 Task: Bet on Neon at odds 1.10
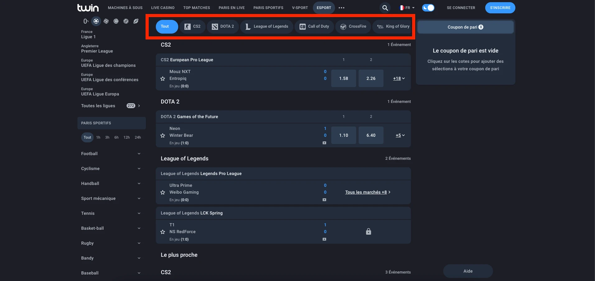pos(344,135)
